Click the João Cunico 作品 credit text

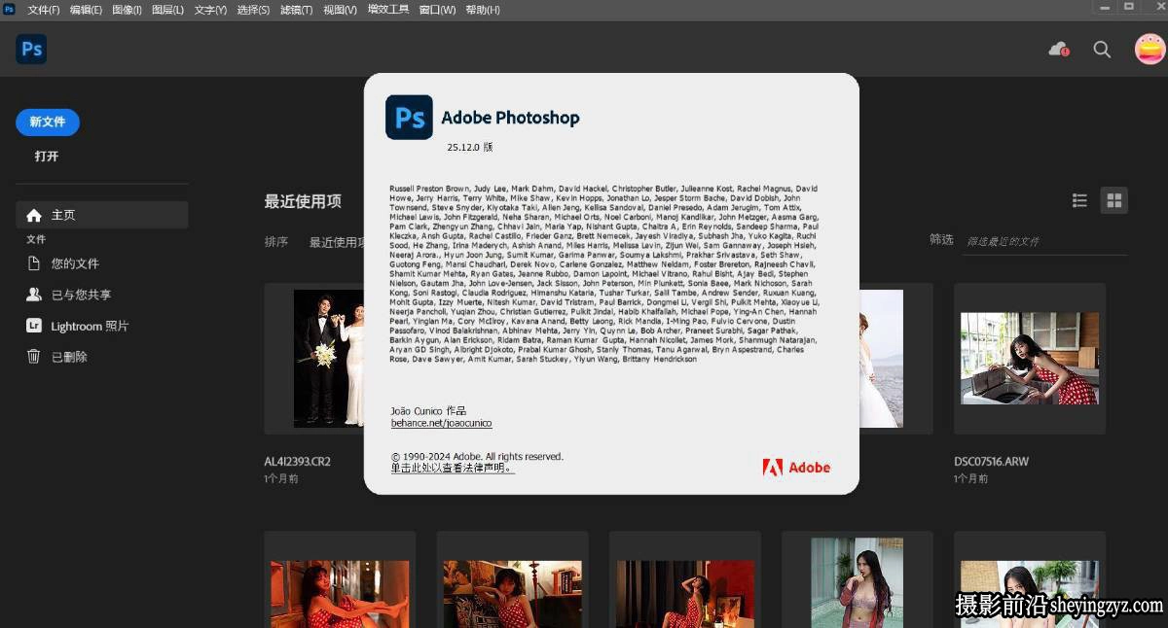point(428,411)
